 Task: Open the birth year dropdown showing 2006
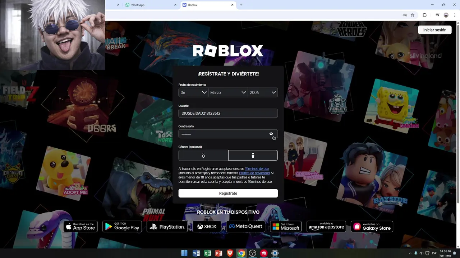pos(263,92)
